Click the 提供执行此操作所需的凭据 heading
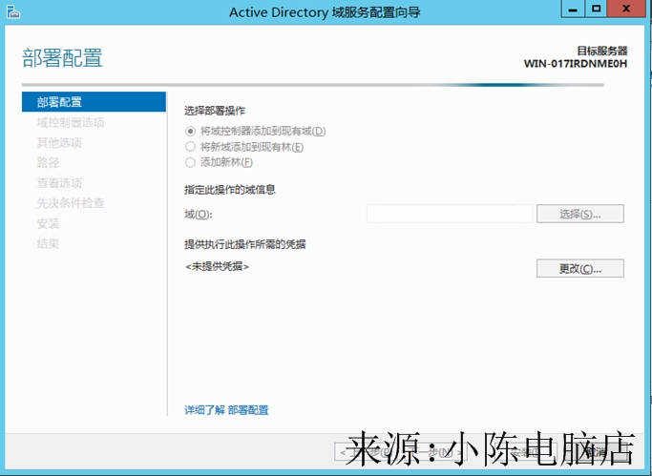This screenshot has width=652, height=476. pyautogui.click(x=245, y=244)
